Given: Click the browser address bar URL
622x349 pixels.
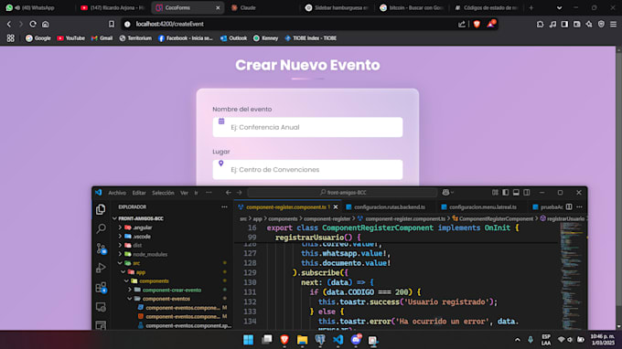Looking at the screenshot, I should point(170,24).
